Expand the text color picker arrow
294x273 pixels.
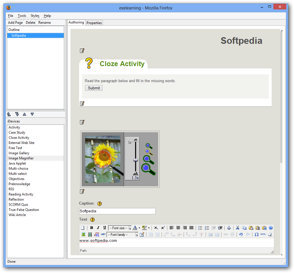click(x=139, y=228)
